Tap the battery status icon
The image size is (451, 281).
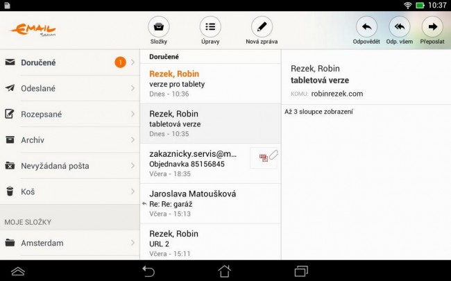click(x=420, y=5)
